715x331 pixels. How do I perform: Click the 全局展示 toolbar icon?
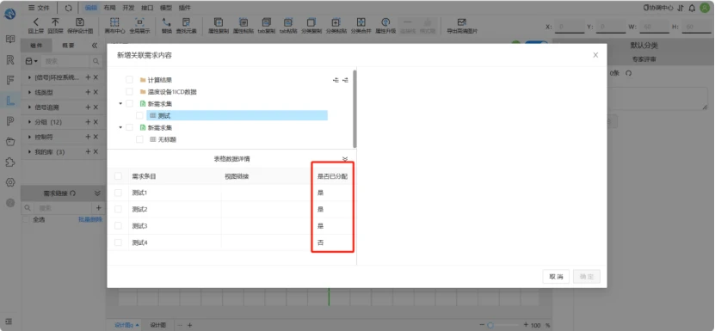pyautogui.click(x=139, y=21)
